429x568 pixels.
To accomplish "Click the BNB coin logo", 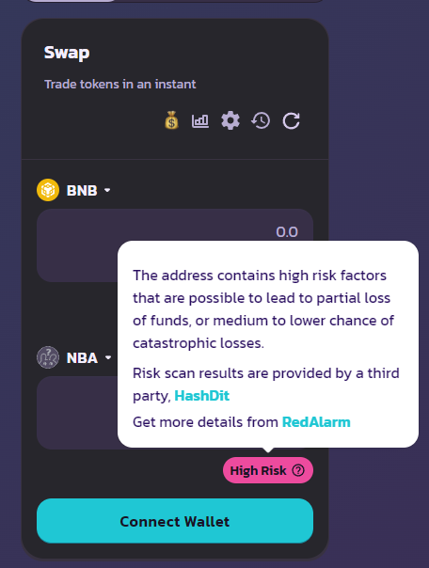I will [x=48, y=190].
